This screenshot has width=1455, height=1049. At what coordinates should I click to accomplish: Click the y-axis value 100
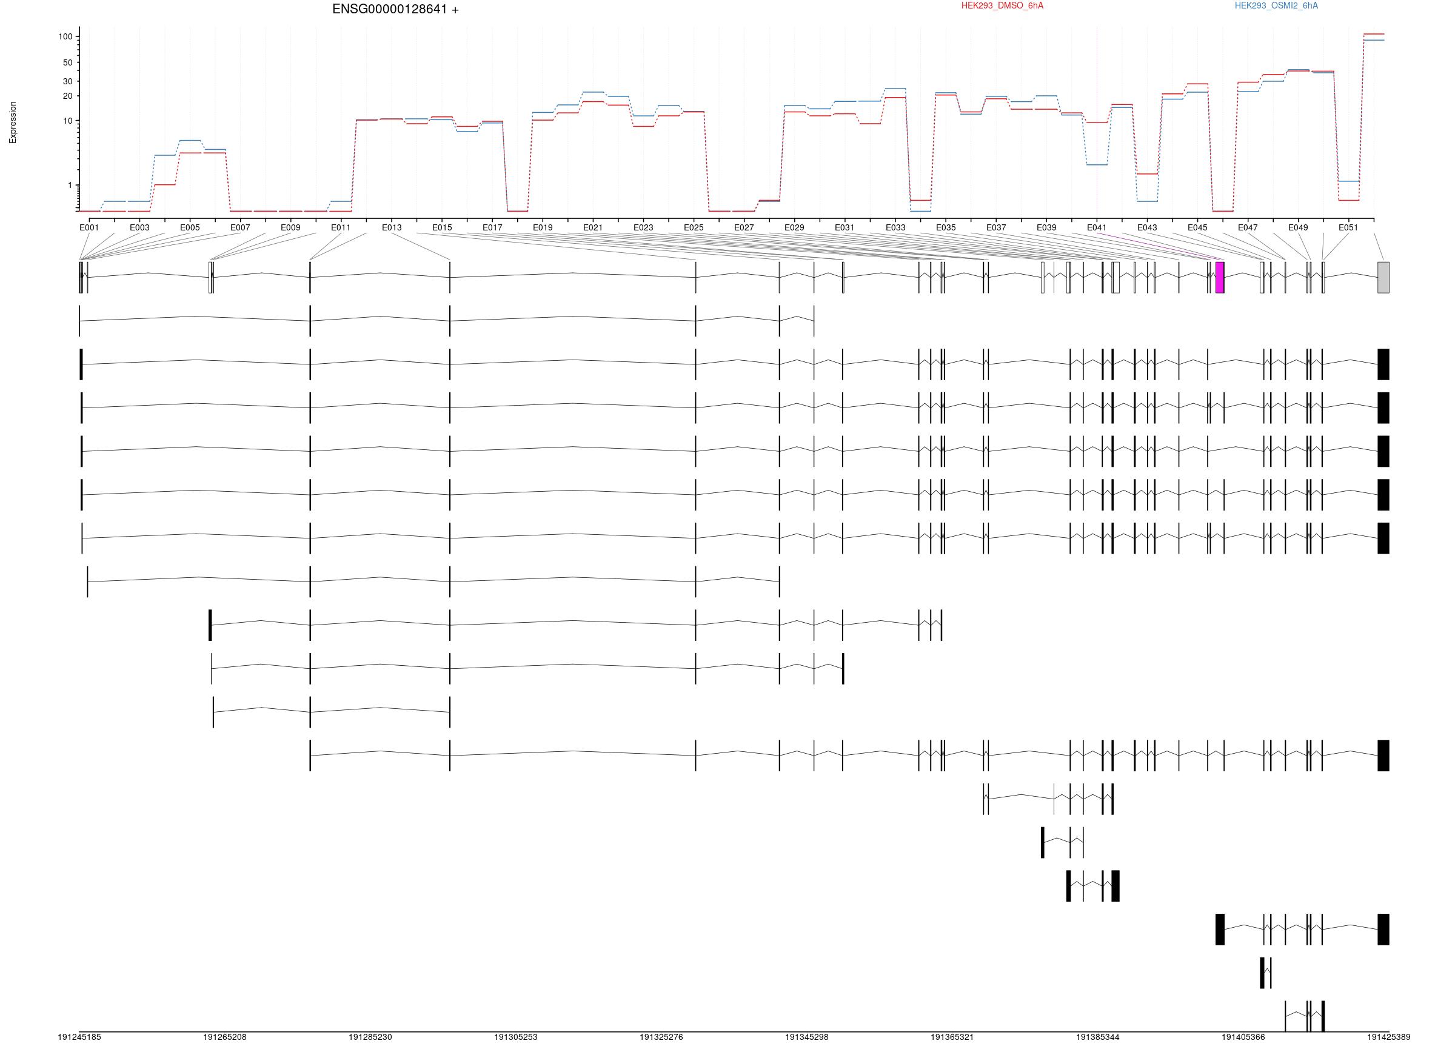click(65, 36)
